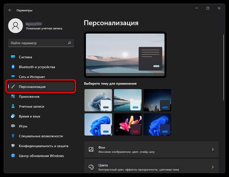The width and height of the screenshot is (229, 177).
Task: Open Цвета color settings
Action: 151,166
